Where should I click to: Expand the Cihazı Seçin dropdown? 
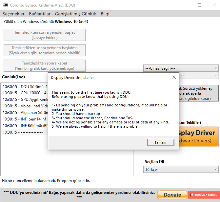pos(181,68)
